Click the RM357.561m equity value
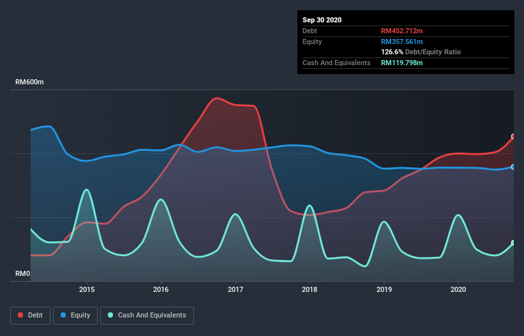The image size is (524, 336). point(401,42)
